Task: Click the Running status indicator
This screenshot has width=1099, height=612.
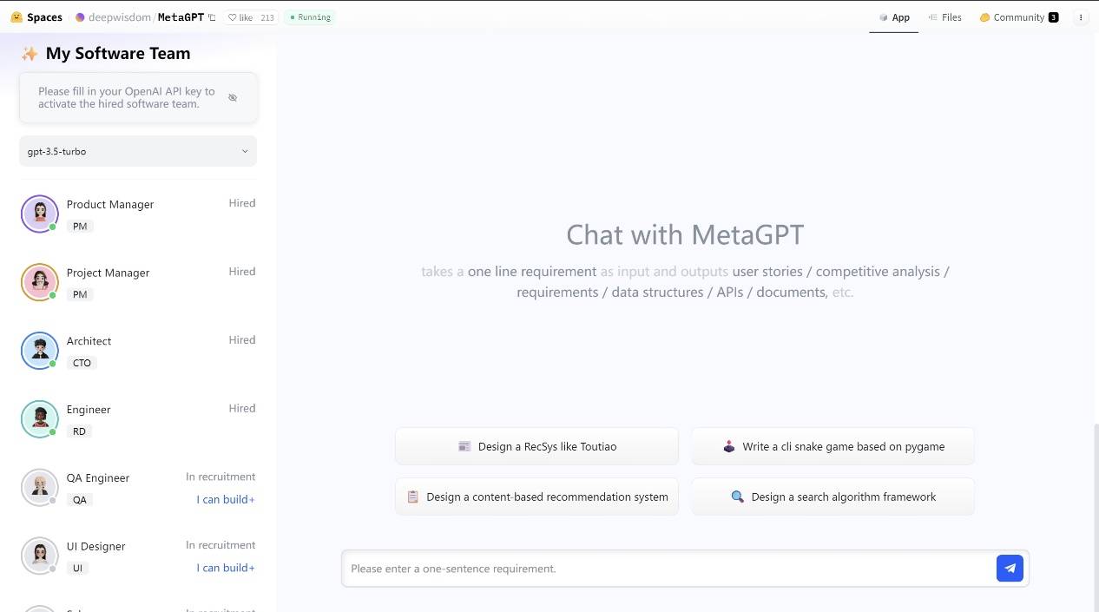Action: click(x=309, y=16)
